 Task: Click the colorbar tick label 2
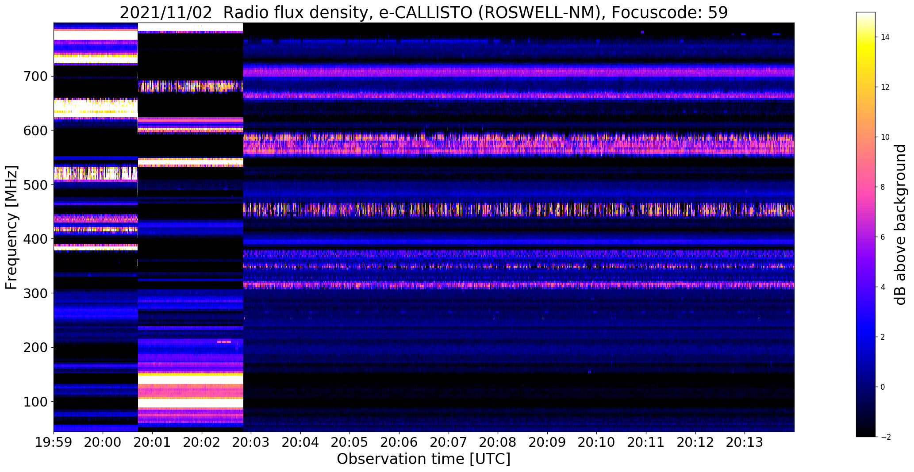[883, 337]
